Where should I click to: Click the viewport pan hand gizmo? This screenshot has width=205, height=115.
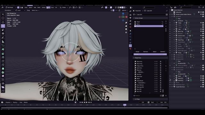(x=126, y=26)
